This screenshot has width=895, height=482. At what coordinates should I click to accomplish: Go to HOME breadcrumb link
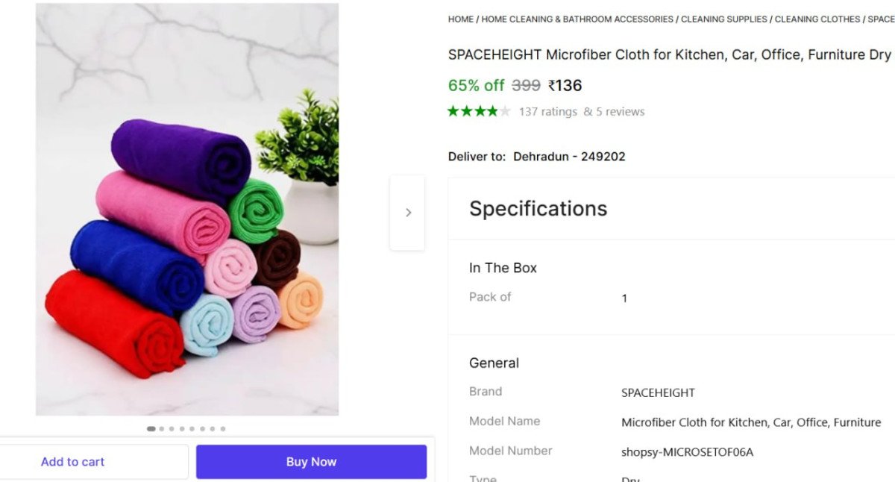460,19
